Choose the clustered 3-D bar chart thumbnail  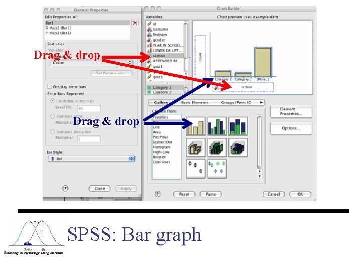217,148
